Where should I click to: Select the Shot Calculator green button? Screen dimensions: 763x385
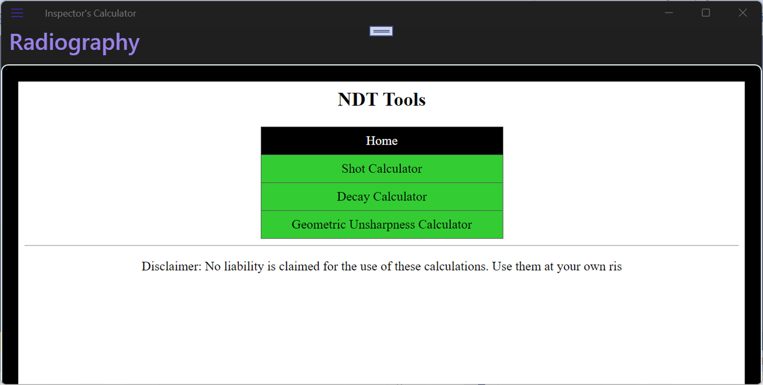(x=381, y=169)
